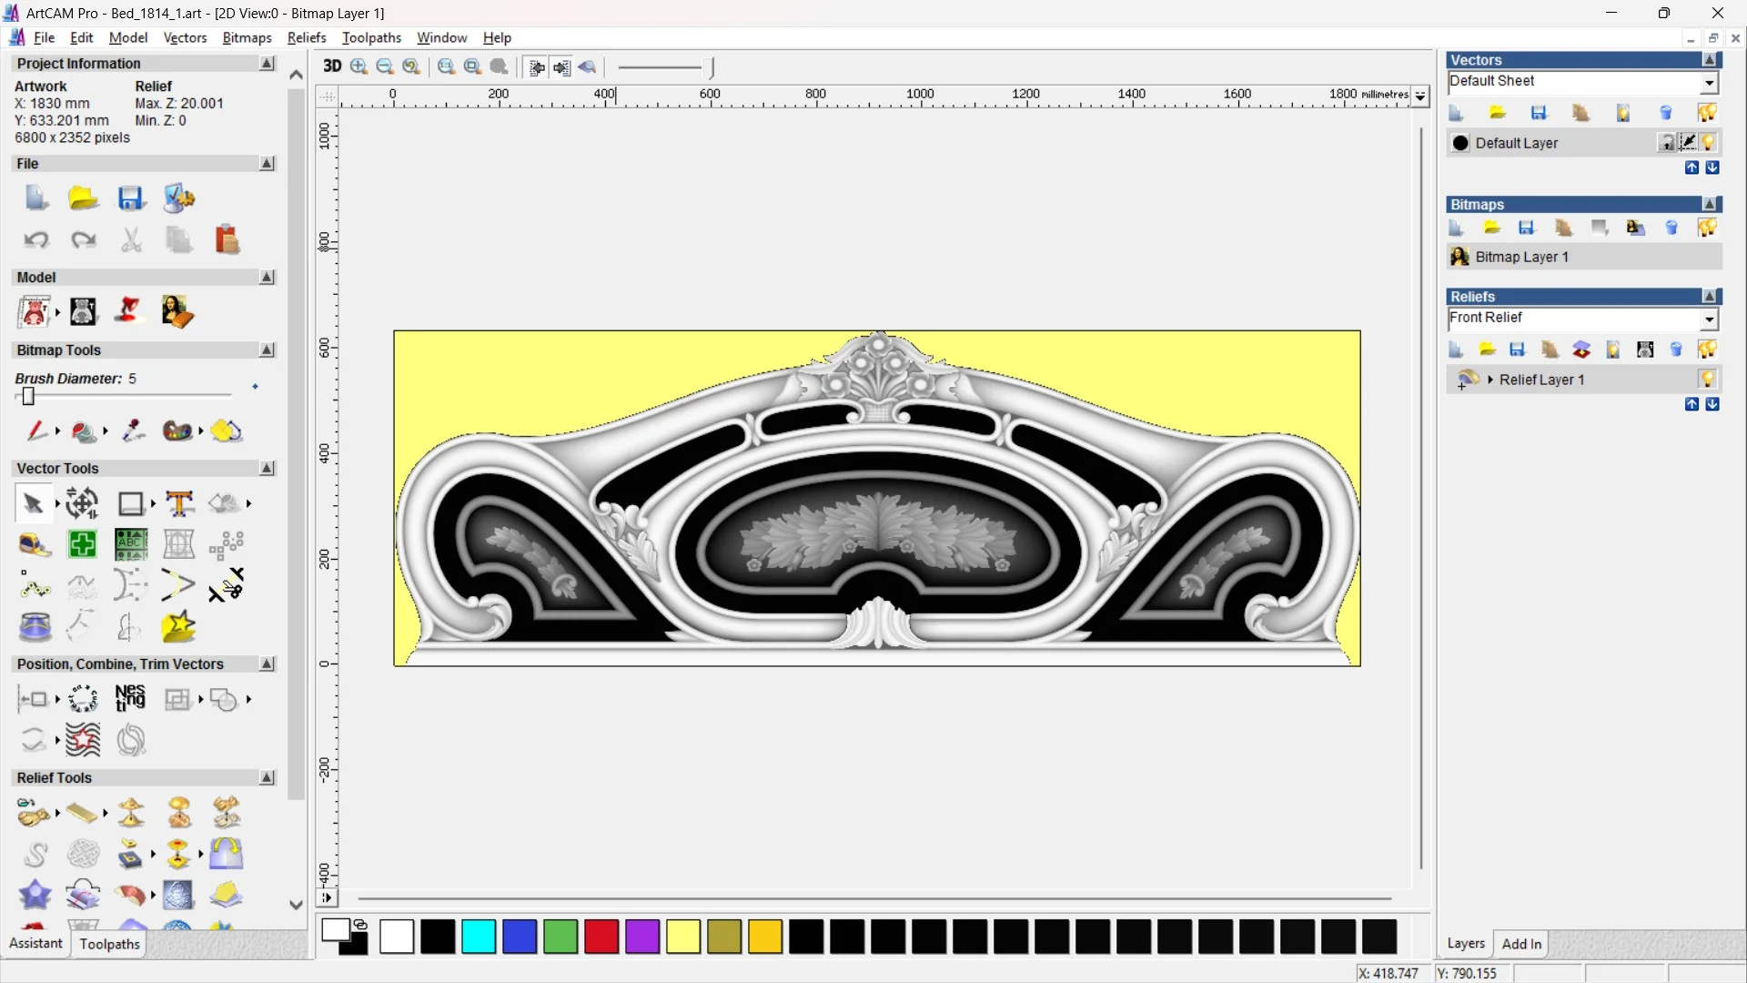This screenshot has width=1747, height=983.
Task: Select the cyan color swatch
Action: (478, 937)
